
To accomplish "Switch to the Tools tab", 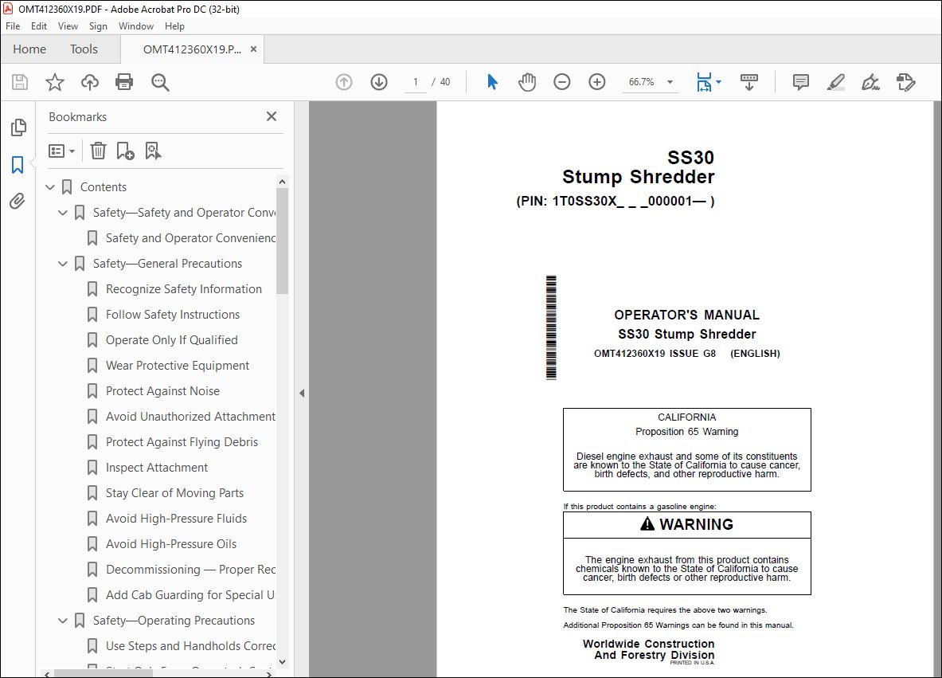I will pyautogui.click(x=84, y=49).
